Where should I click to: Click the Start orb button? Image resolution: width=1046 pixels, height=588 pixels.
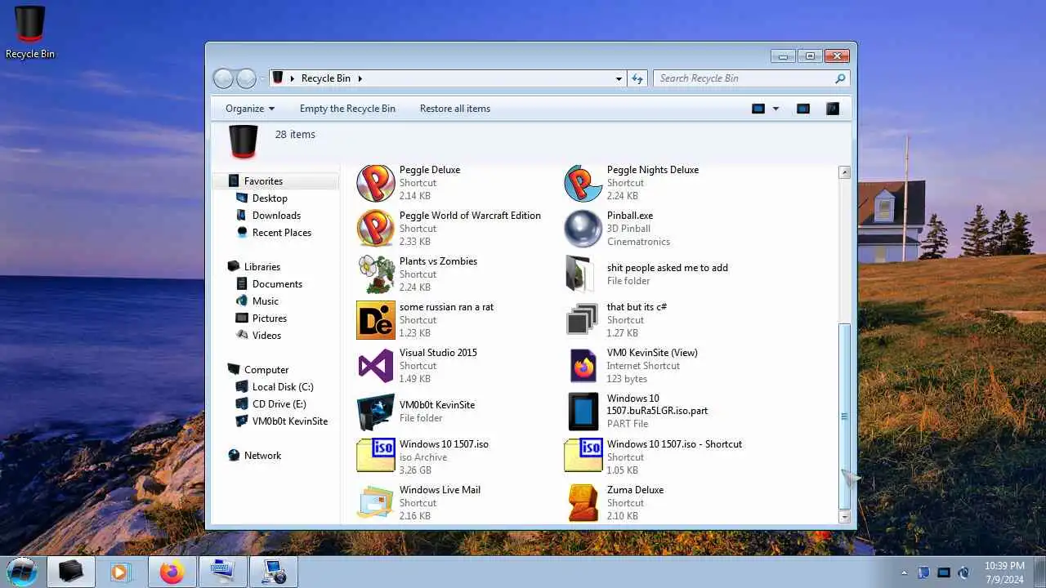point(22,572)
